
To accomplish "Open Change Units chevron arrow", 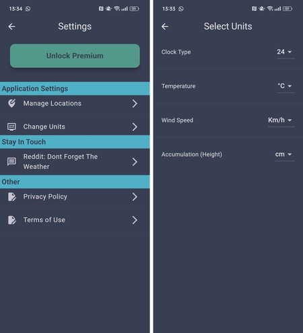I will (135, 127).
